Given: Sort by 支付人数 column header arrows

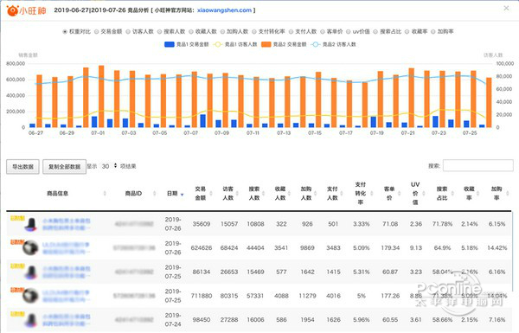Looking at the screenshot, I should 342,193.
